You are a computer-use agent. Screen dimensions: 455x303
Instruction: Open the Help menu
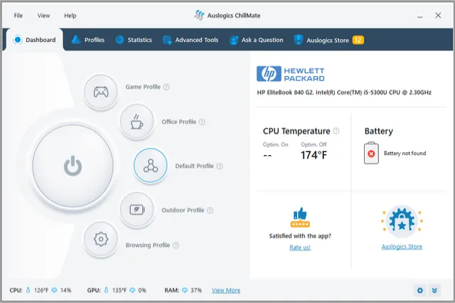[x=70, y=16]
